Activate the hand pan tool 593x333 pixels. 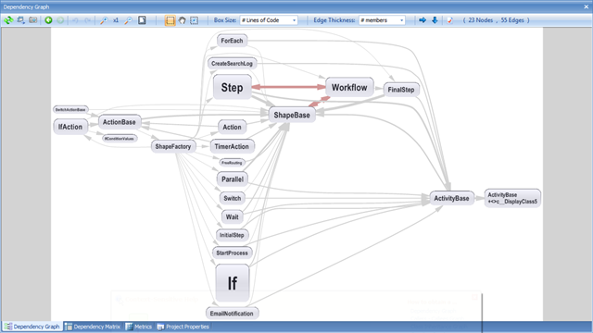[183, 20]
